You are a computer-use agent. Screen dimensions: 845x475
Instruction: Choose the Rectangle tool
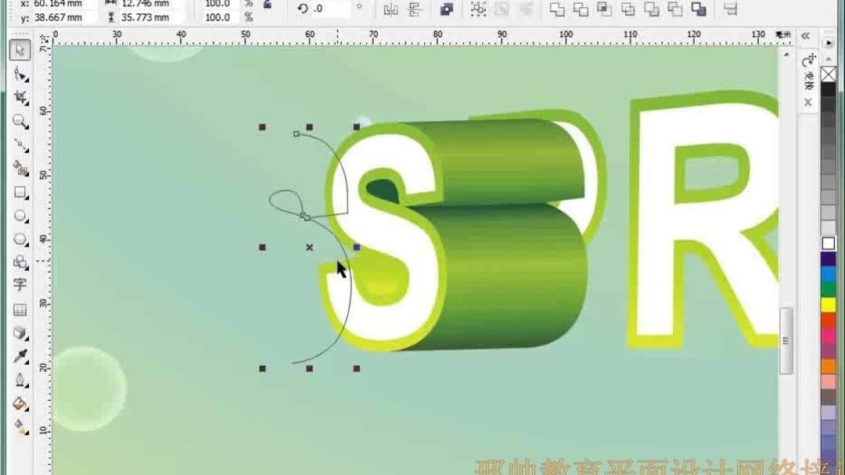pos(19,192)
